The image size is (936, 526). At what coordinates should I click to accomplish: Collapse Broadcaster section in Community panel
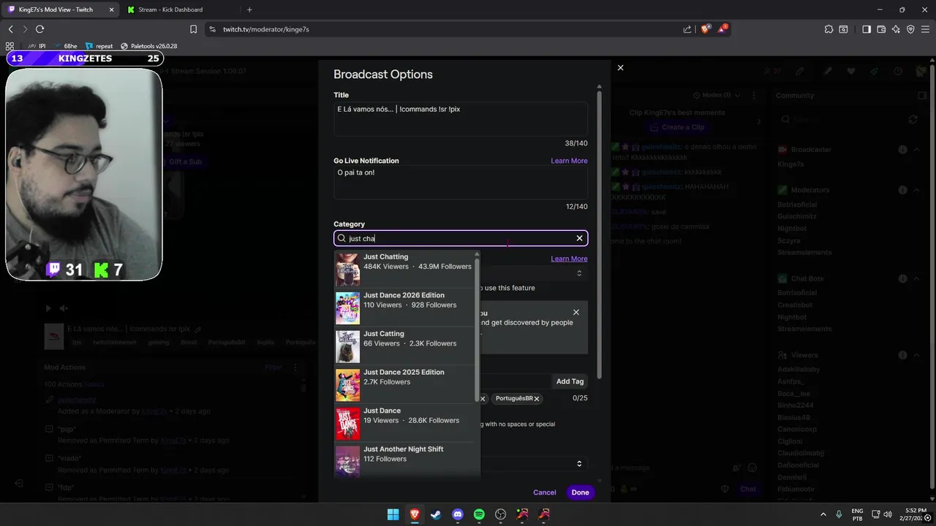[916, 150]
